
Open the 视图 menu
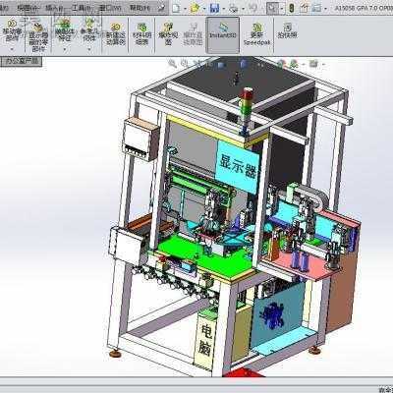[28, 8]
